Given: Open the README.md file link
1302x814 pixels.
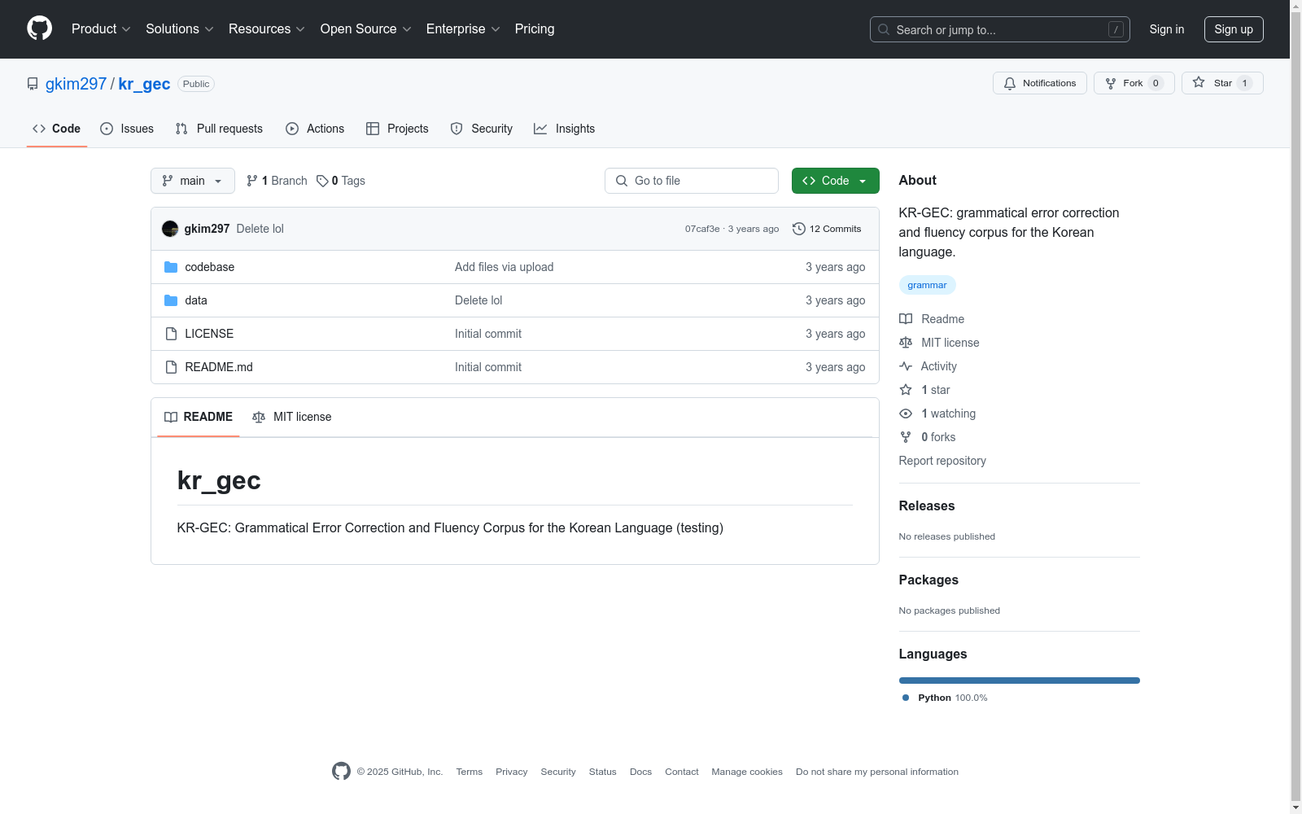Looking at the screenshot, I should (x=219, y=367).
